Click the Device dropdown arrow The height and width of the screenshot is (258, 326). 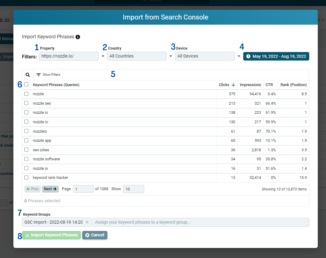(x=239, y=56)
